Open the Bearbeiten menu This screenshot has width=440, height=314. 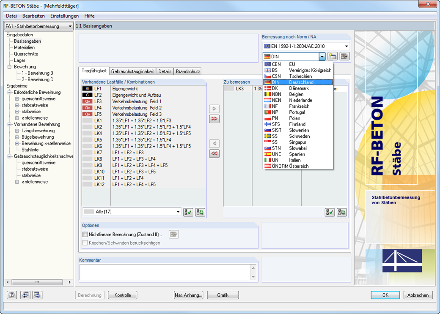[33, 16]
